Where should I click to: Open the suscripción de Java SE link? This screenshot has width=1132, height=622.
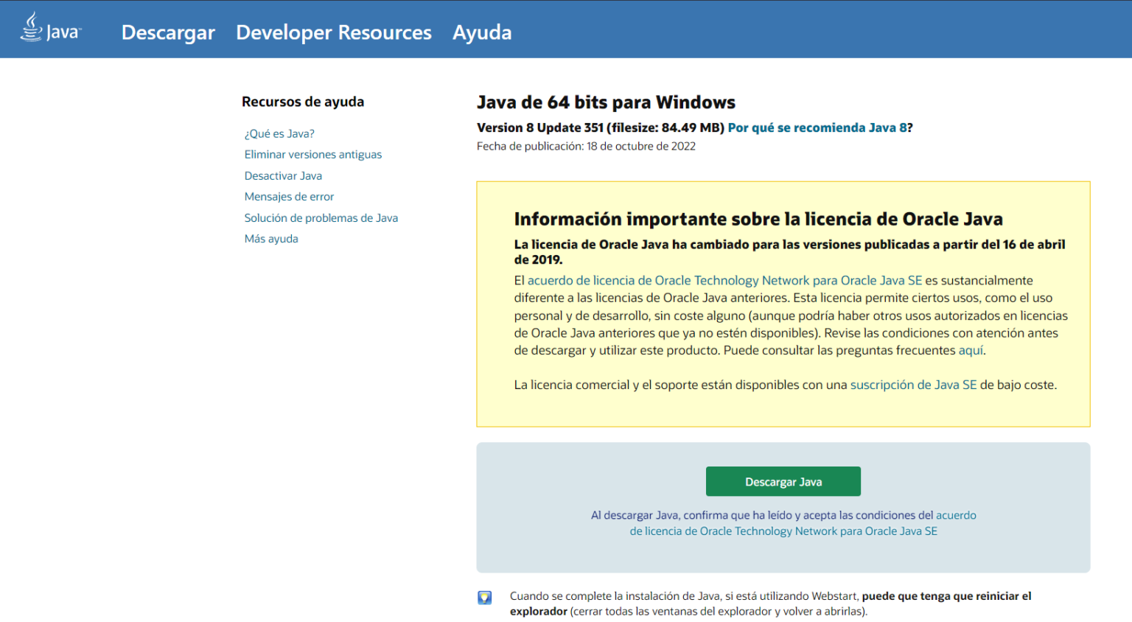click(913, 384)
